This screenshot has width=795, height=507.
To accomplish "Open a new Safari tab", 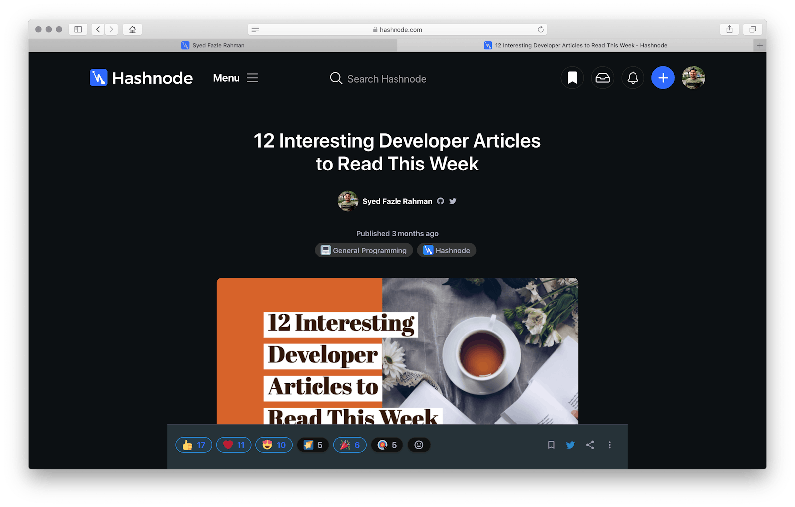I will coord(760,45).
